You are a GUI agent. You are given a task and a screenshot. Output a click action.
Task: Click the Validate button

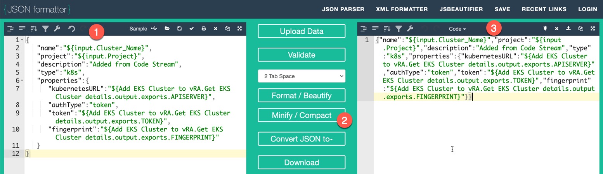(301, 55)
